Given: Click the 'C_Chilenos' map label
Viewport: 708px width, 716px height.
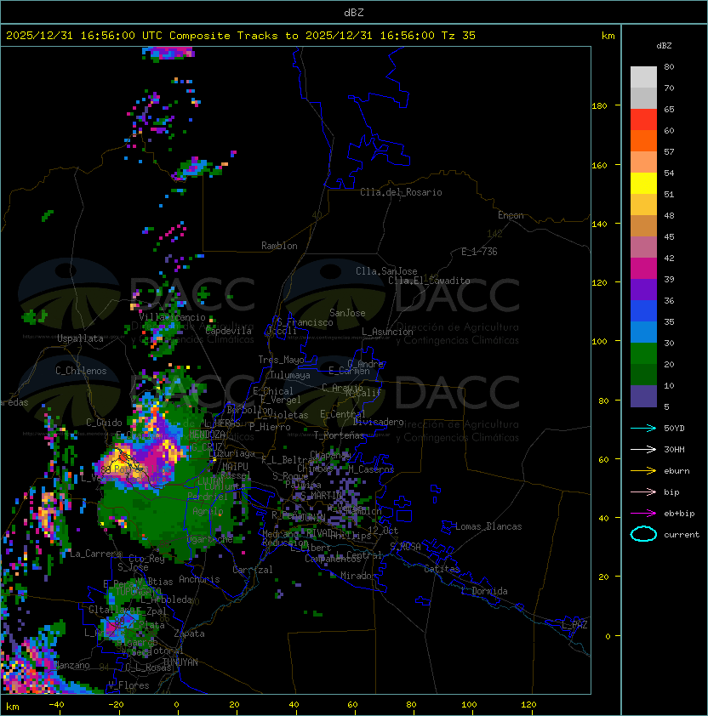Looking at the screenshot, I should (81, 371).
